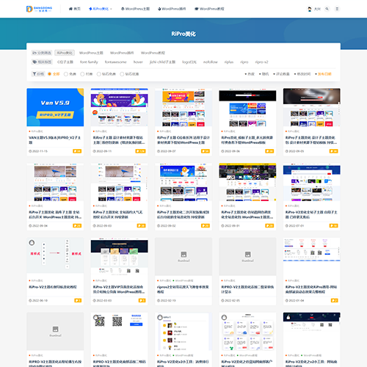Open WordPress plugins menu in top navigation
Screen dimensions: 367x367
[x=172, y=9]
